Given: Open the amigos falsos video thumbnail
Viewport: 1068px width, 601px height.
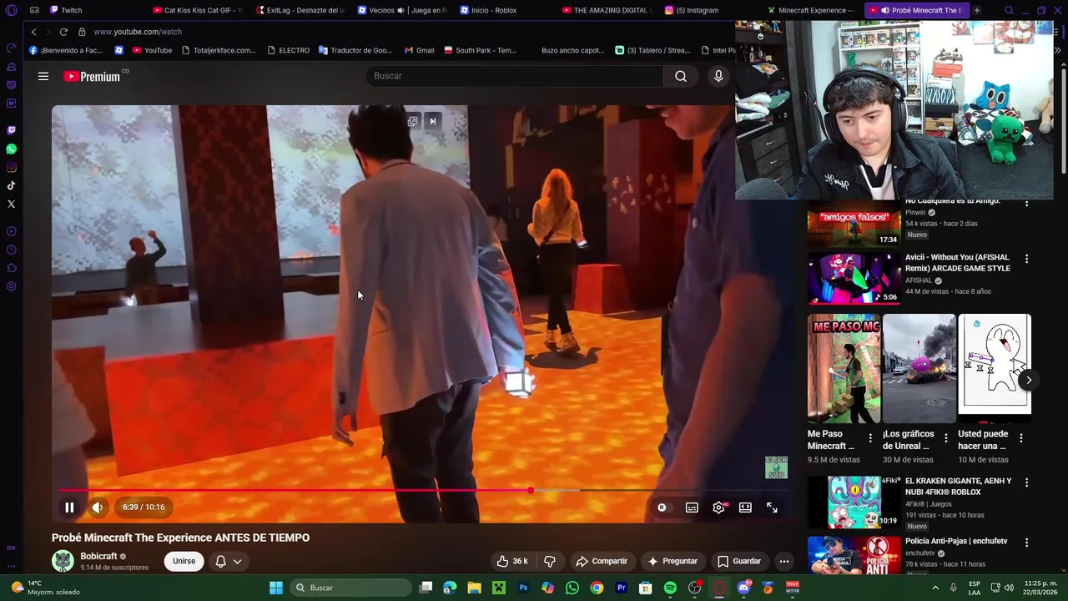Looking at the screenshot, I should point(854,223).
